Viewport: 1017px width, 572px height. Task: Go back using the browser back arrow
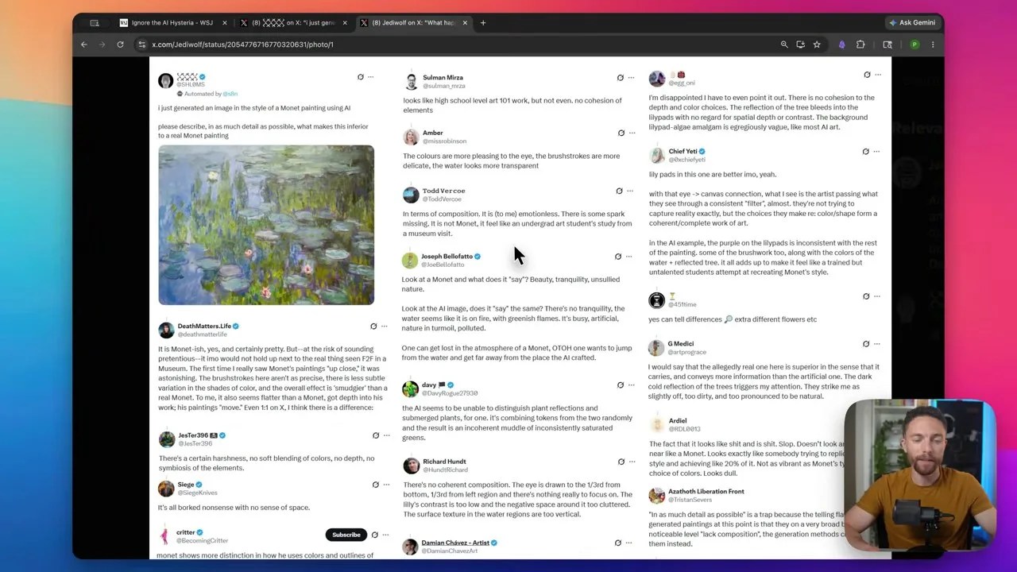(x=84, y=44)
